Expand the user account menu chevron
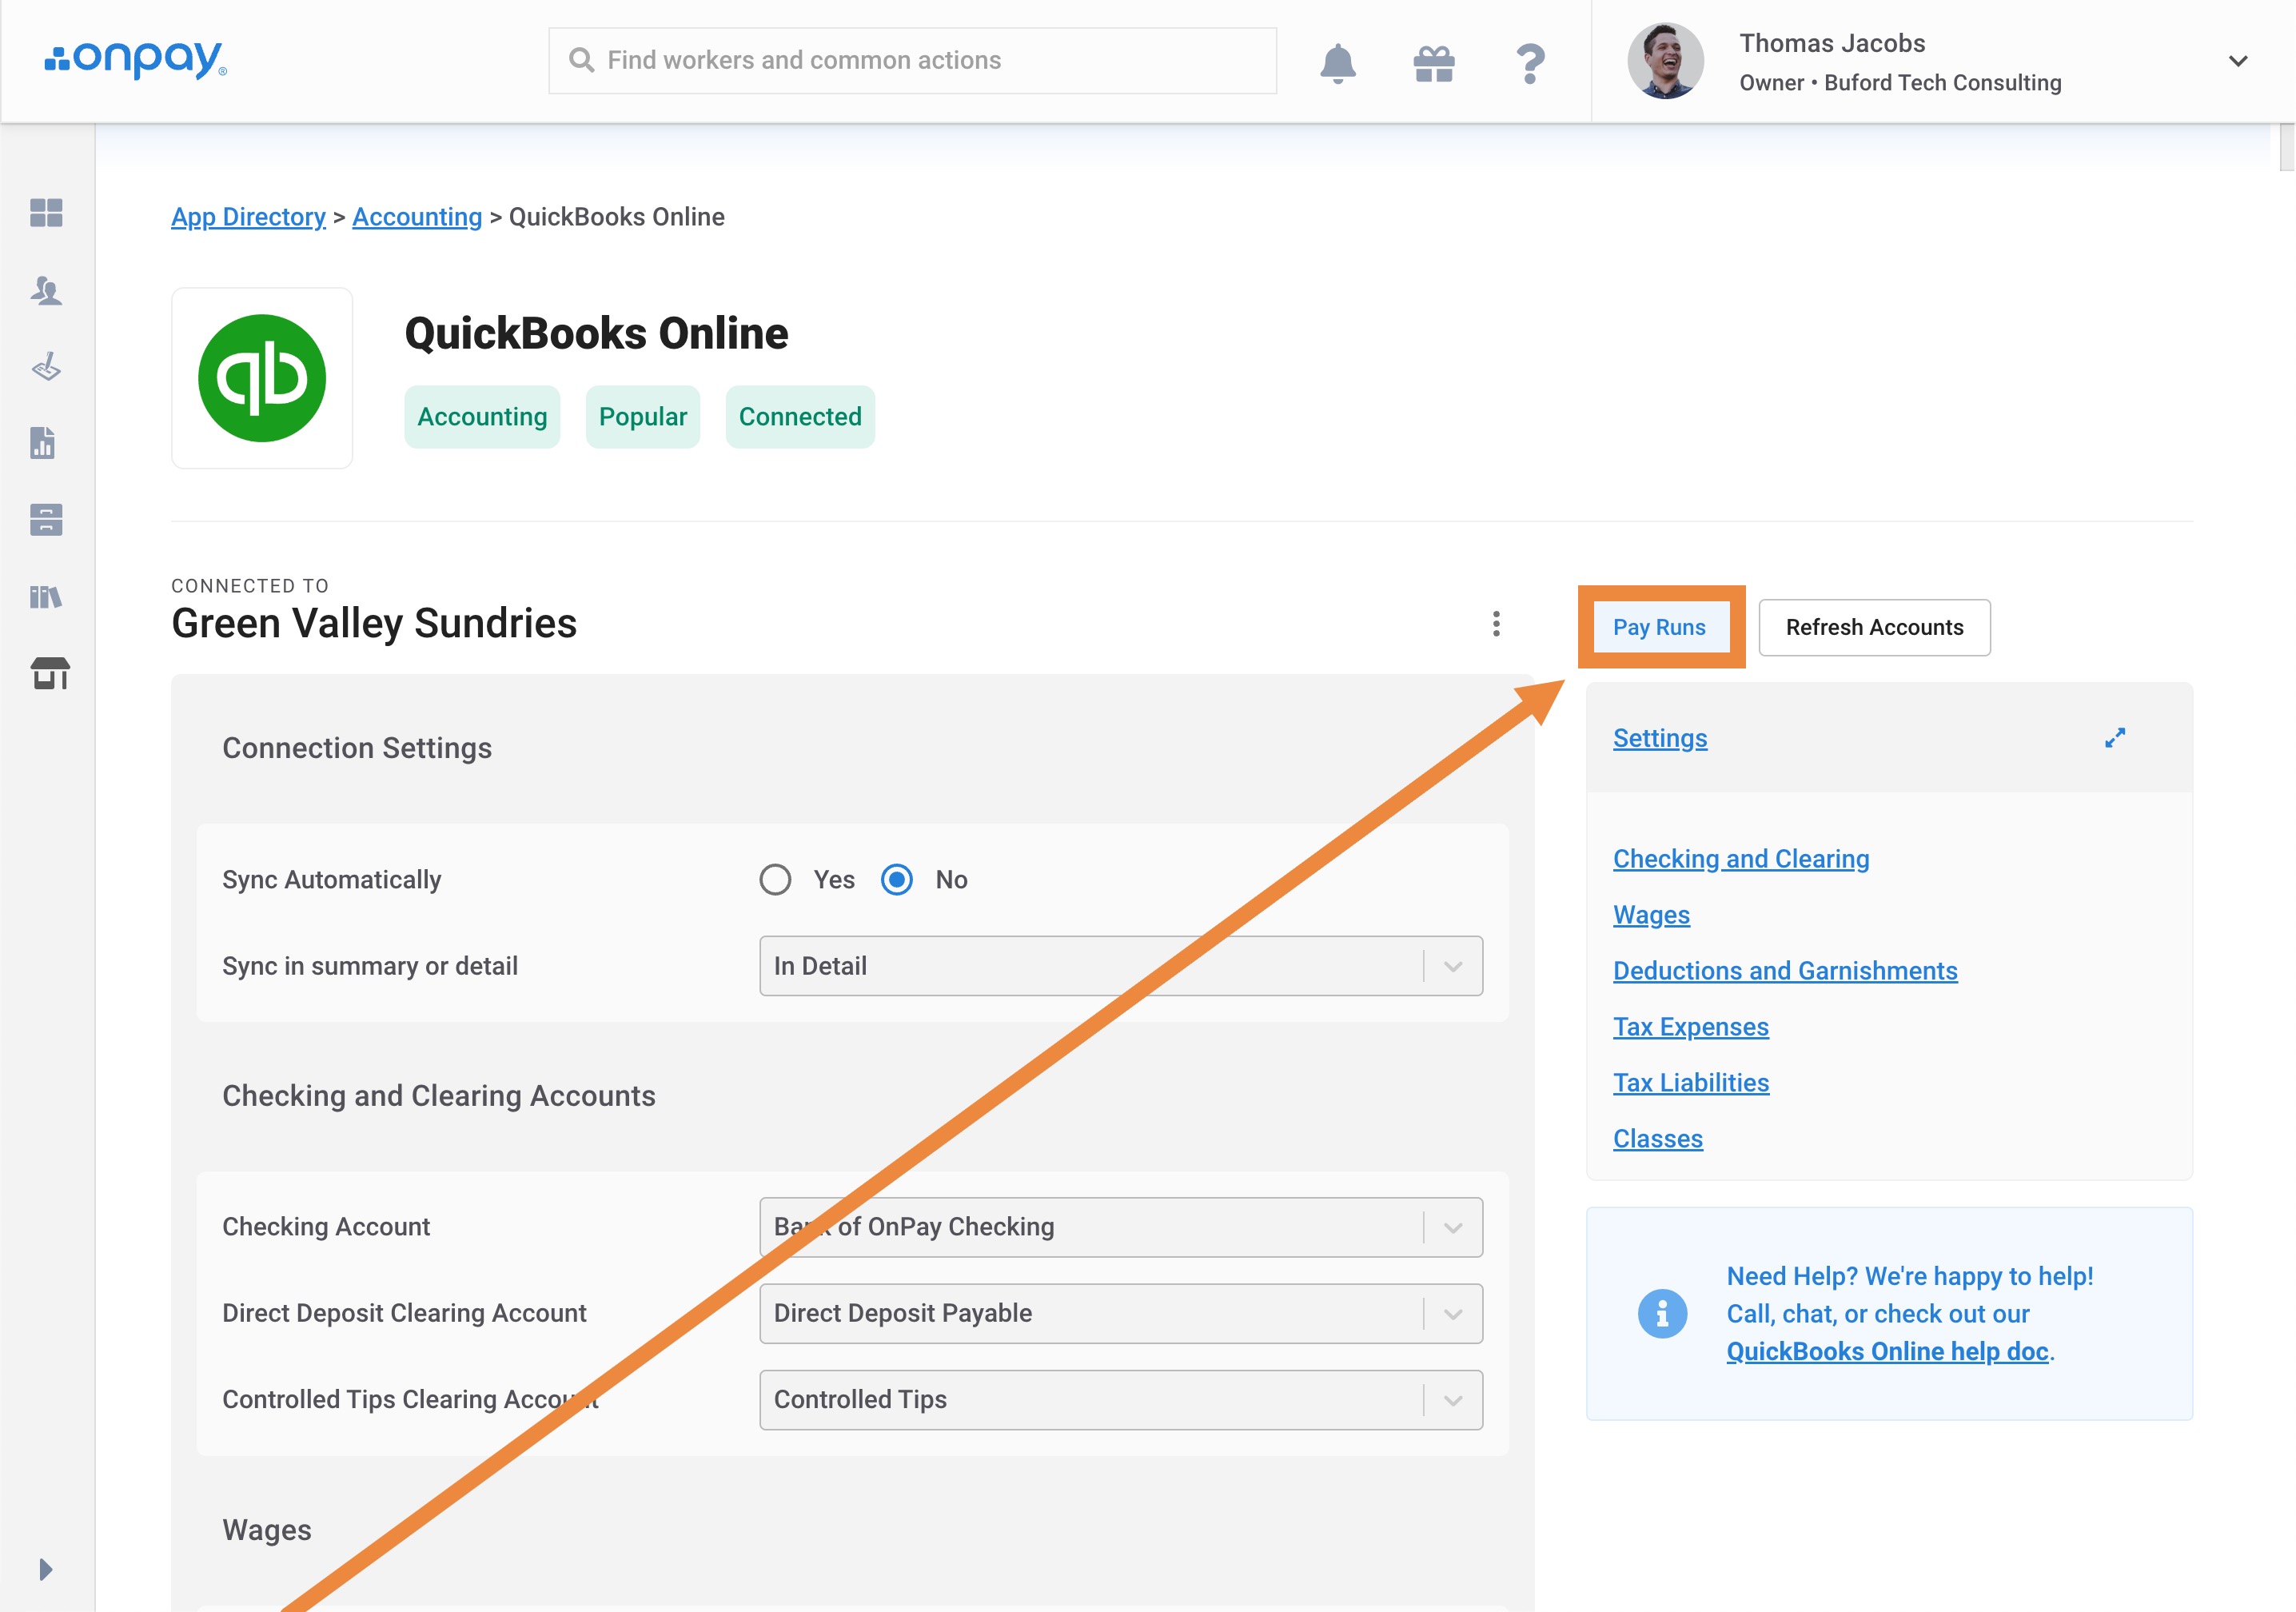 [2238, 61]
